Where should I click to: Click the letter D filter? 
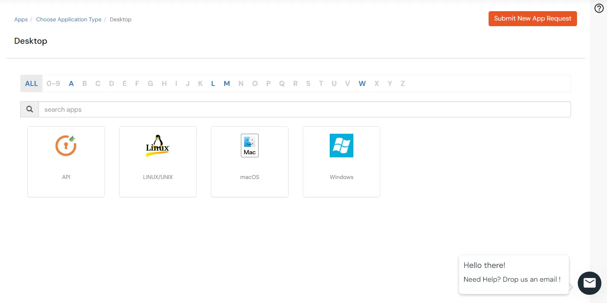coord(111,84)
